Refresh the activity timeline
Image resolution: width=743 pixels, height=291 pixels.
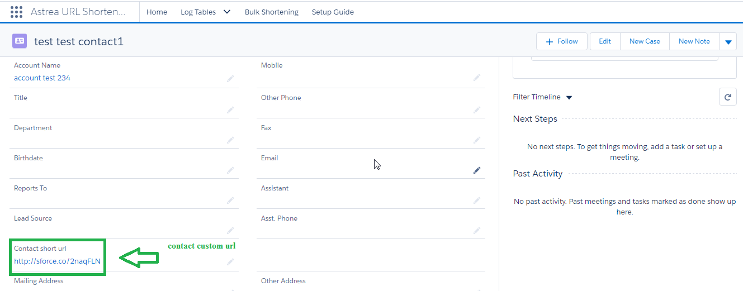coord(727,97)
